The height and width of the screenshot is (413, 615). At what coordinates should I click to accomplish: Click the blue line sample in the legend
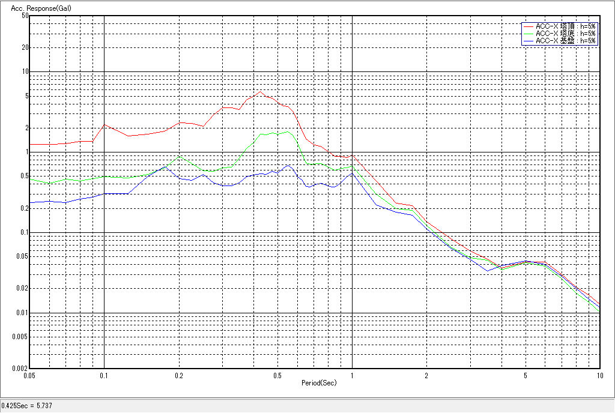pyautogui.click(x=529, y=41)
